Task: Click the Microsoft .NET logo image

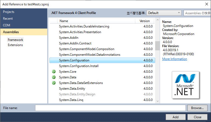Action: pos(185,85)
